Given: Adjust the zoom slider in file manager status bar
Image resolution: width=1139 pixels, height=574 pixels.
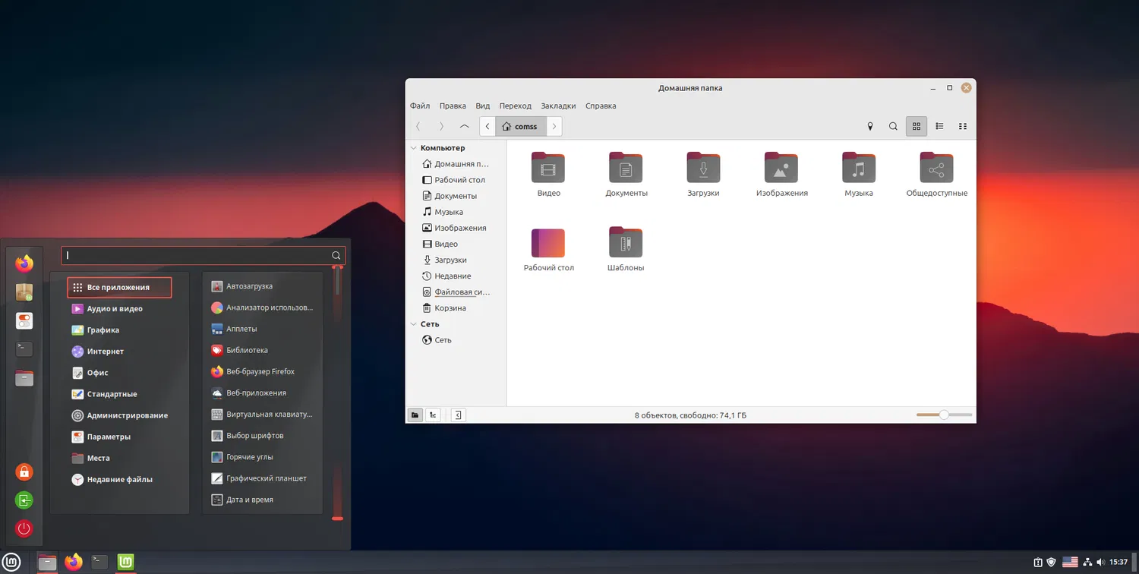Looking at the screenshot, I should tap(944, 415).
